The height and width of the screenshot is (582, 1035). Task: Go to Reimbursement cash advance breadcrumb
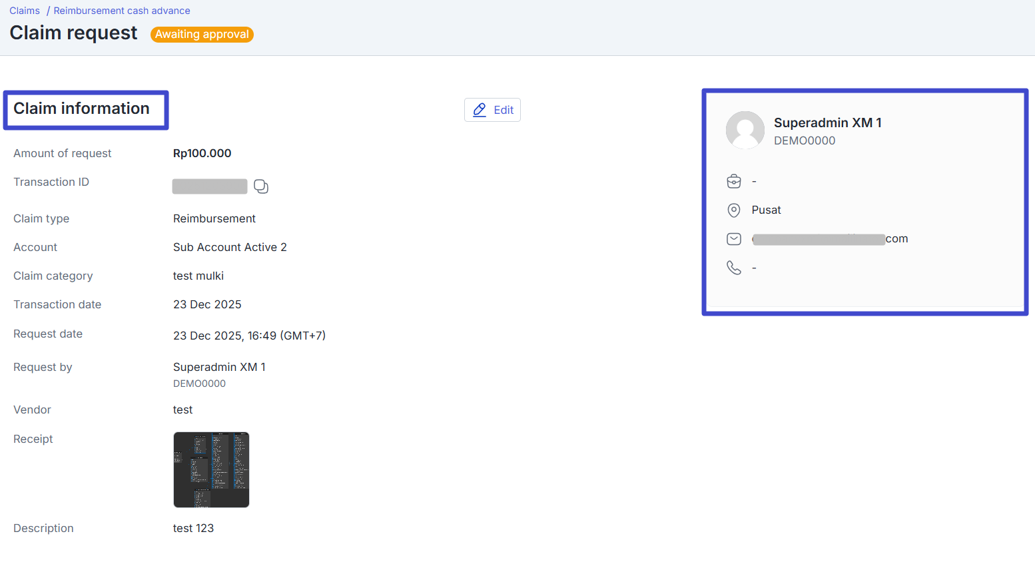[x=122, y=11]
